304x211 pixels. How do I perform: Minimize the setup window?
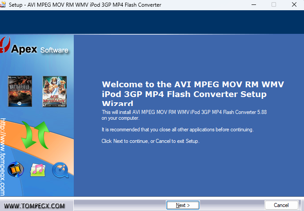click(253, 5)
